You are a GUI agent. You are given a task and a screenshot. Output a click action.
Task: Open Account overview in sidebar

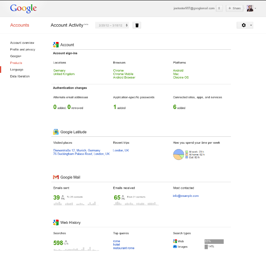click(x=22, y=43)
